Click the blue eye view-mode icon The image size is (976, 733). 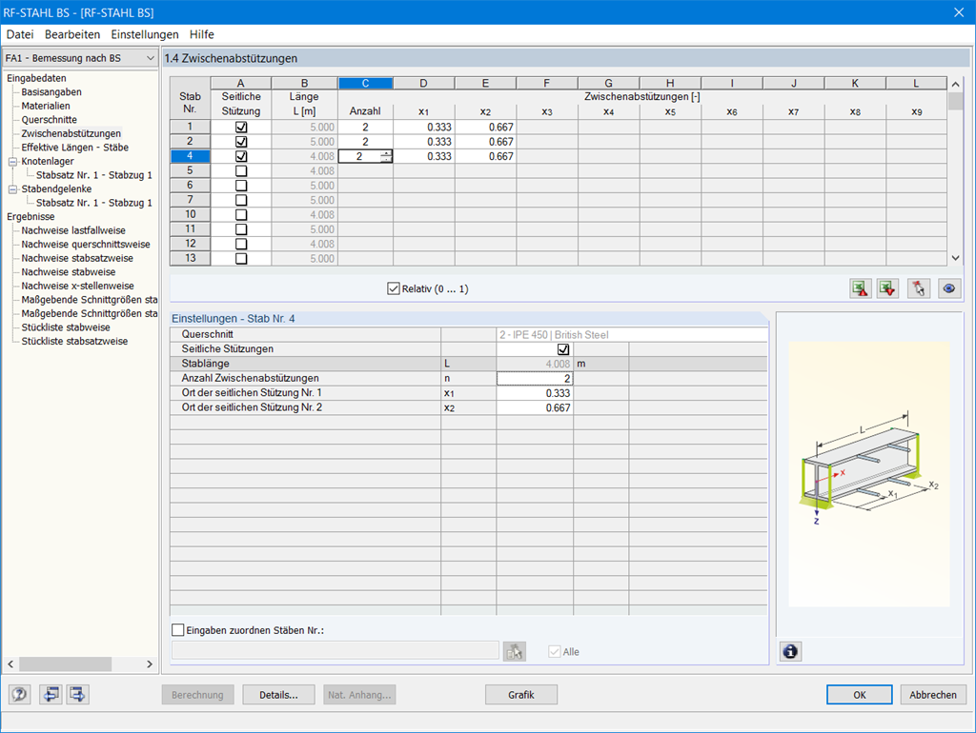point(948,288)
